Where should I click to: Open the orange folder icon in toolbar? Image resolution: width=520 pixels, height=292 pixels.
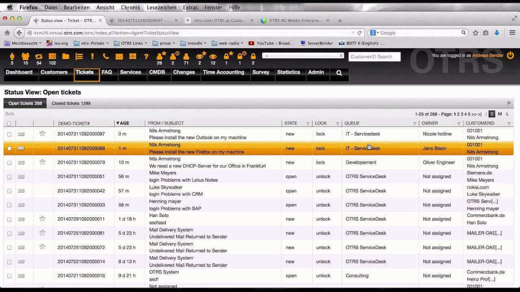click(x=65, y=56)
